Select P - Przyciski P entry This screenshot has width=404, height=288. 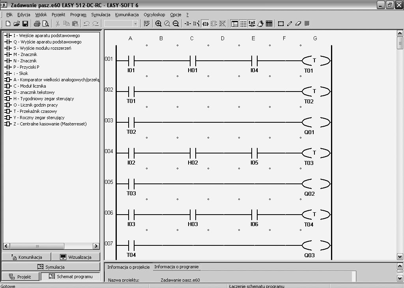22,67
